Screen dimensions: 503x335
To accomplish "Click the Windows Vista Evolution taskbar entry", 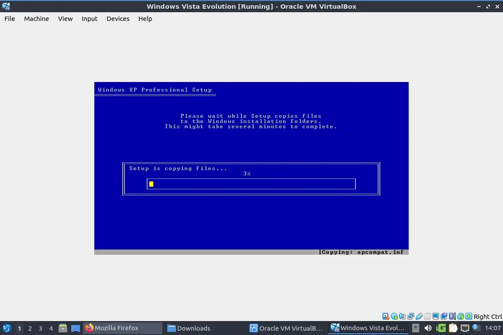I will (368, 328).
